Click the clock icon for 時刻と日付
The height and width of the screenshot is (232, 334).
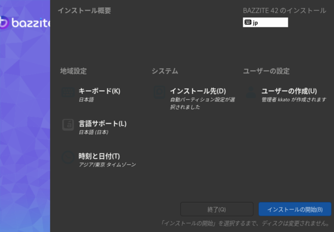tap(68, 157)
